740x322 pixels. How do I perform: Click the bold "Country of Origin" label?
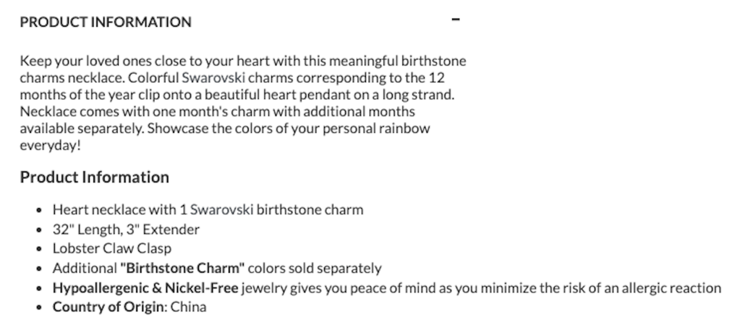(x=109, y=307)
